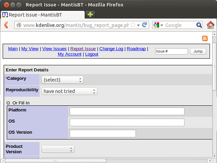
Task: Open the Change Log link
Action: (111, 49)
